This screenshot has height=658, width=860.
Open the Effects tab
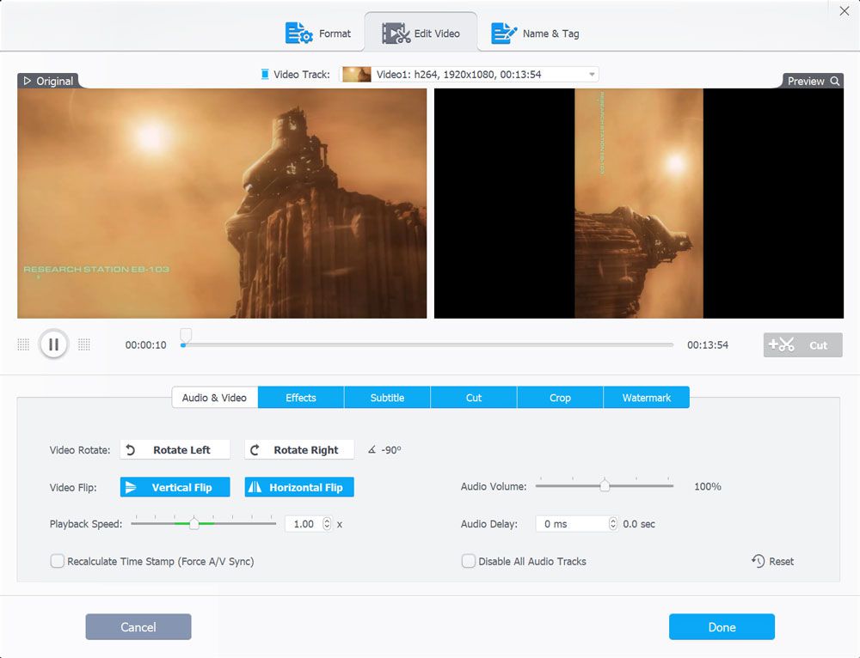[300, 398]
